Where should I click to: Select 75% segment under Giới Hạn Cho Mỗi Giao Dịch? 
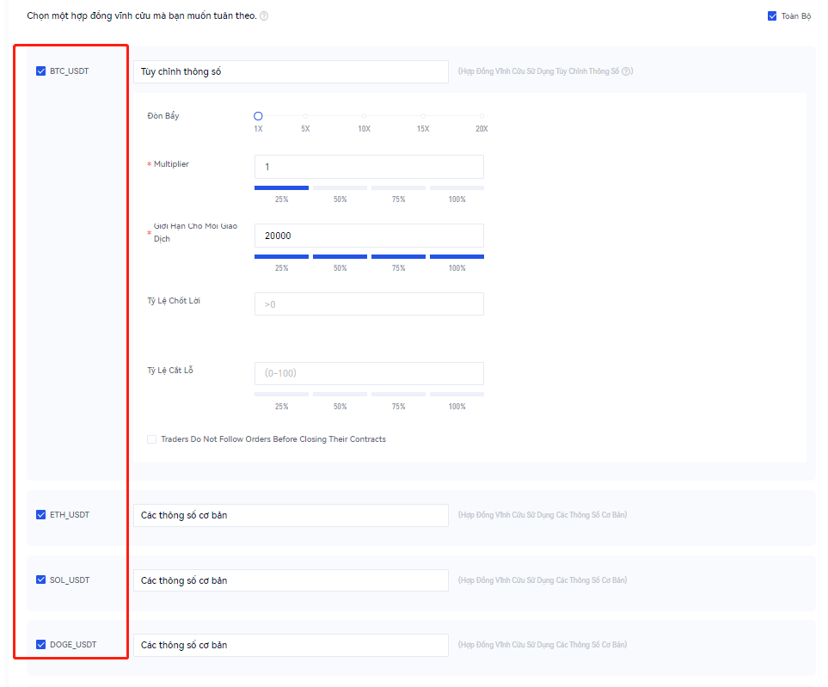(398, 256)
